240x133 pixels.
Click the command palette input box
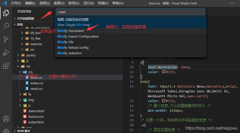pos(131,12)
